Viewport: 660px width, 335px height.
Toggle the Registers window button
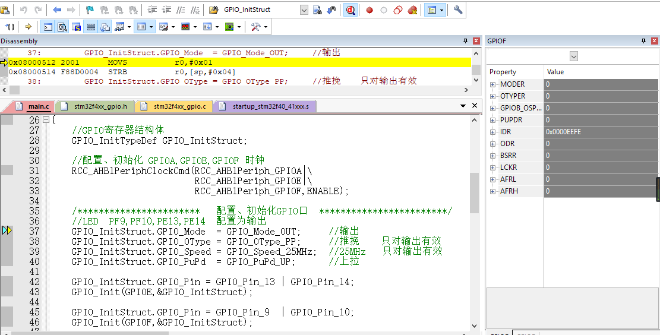91,27
